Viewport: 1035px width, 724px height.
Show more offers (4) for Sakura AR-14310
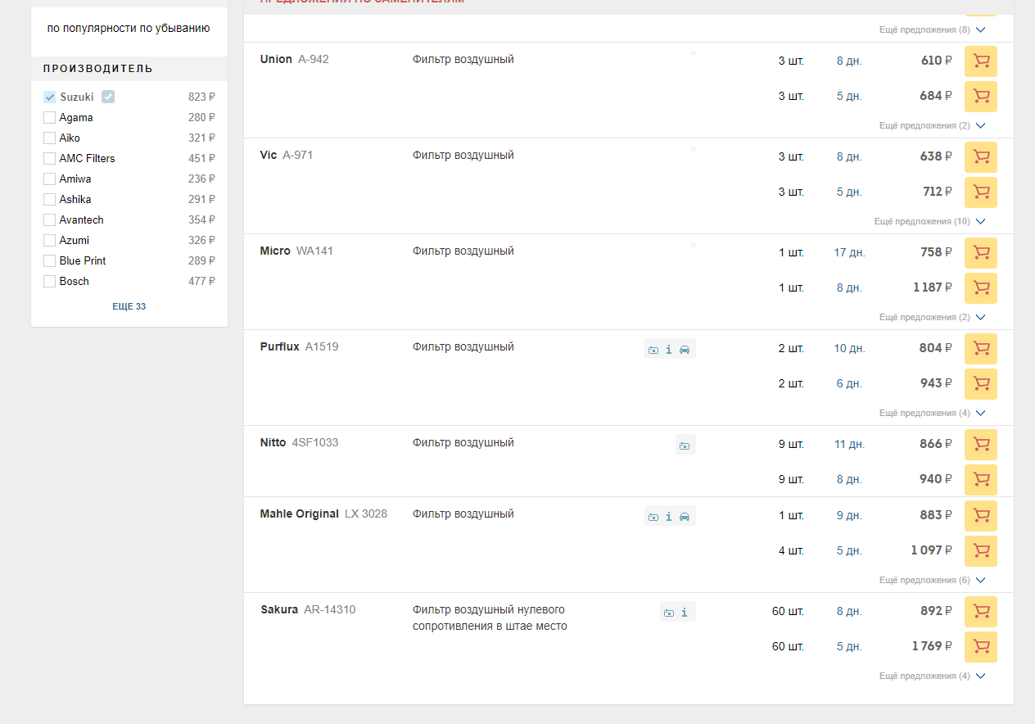[x=932, y=676]
